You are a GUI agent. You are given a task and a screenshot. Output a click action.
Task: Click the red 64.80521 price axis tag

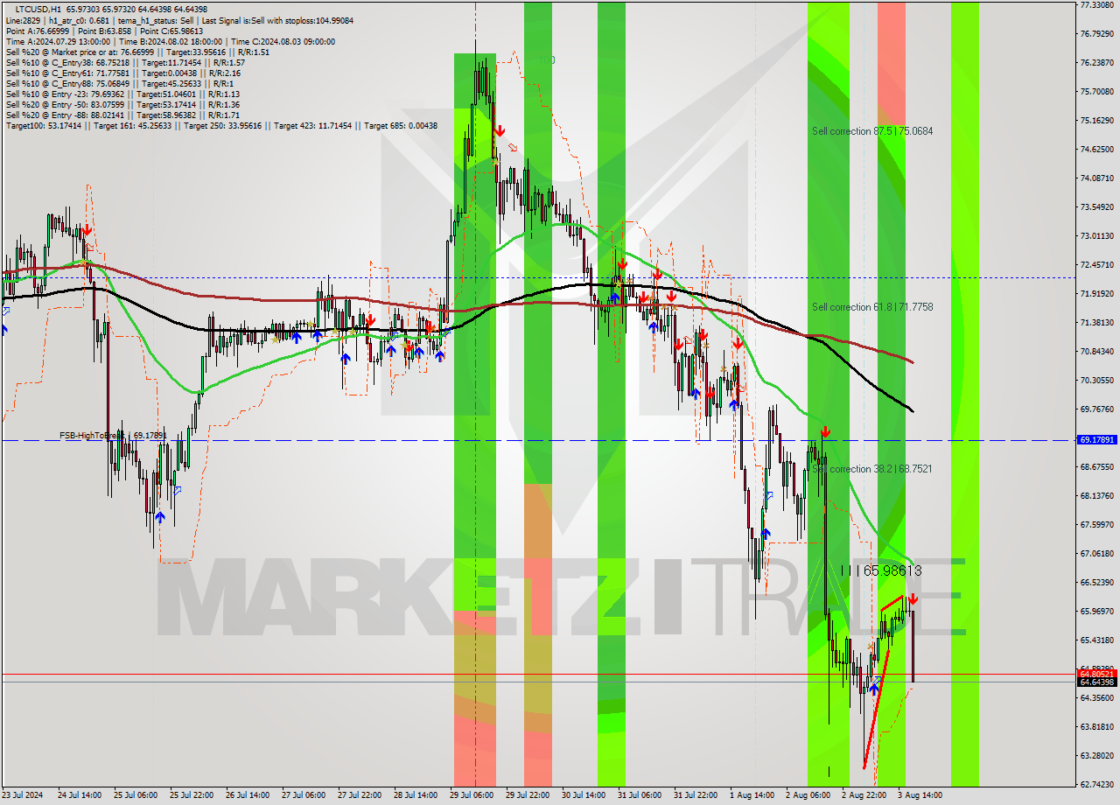(1097, 674)
